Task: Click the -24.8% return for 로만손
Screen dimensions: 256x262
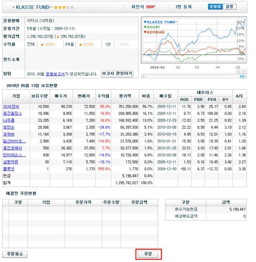Action: click(x=104, y=127)
